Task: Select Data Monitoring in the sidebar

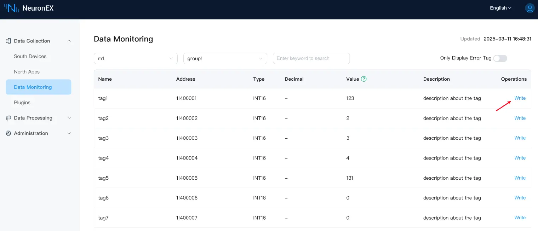Action: point(33,87)
